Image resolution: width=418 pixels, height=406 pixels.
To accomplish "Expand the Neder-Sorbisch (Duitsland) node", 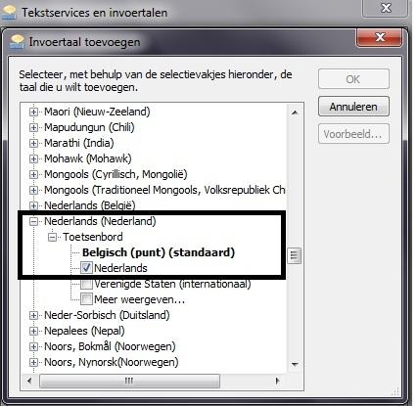I will [33, 315].
